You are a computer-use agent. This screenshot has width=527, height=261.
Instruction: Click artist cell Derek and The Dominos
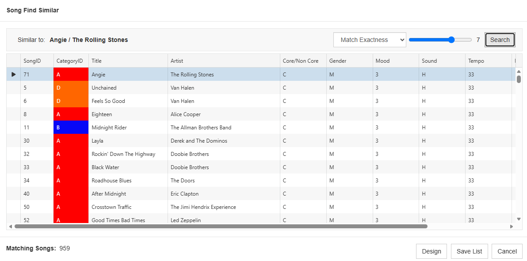[224, 141]
